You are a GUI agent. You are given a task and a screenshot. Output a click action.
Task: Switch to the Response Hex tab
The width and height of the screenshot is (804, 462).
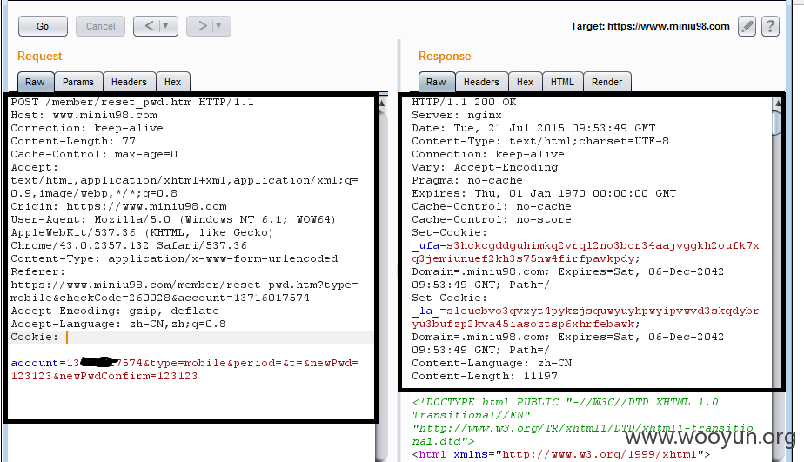pyautogui.click(x=525, y=82)
